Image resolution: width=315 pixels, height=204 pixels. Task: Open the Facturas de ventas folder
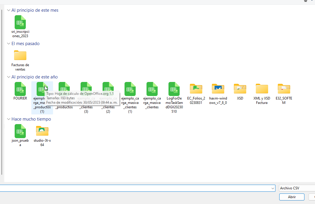coord(20,56)
